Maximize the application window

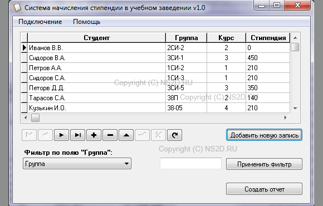pos(277,5)
